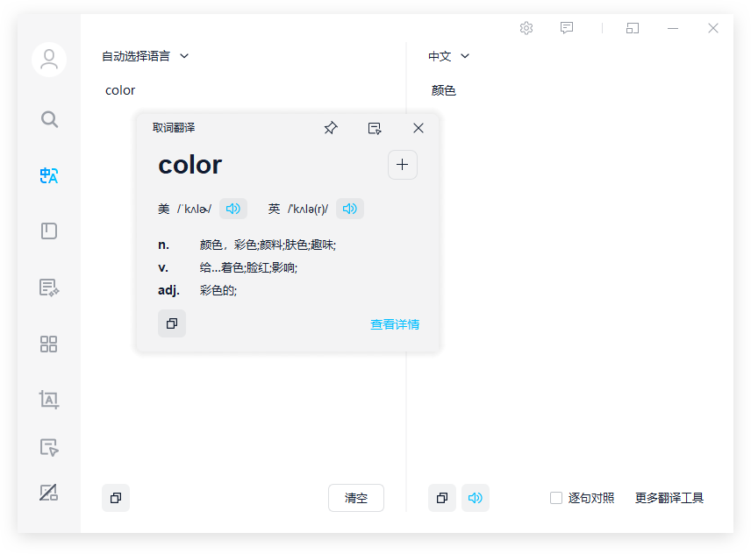751x554 pixels.
Task: Select the screenshot translation sidebar icon
Action: 49,400
